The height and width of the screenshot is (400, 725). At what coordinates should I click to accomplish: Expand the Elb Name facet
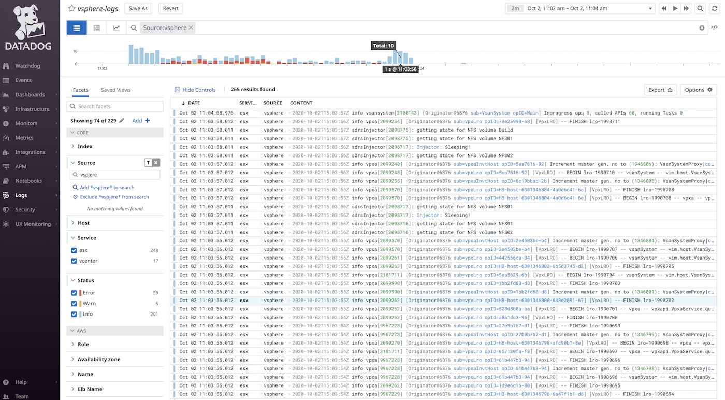(90, 389)
